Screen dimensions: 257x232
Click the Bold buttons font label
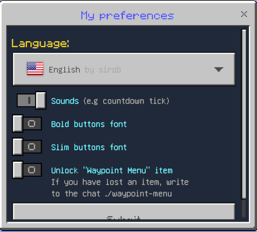point(89,124)
